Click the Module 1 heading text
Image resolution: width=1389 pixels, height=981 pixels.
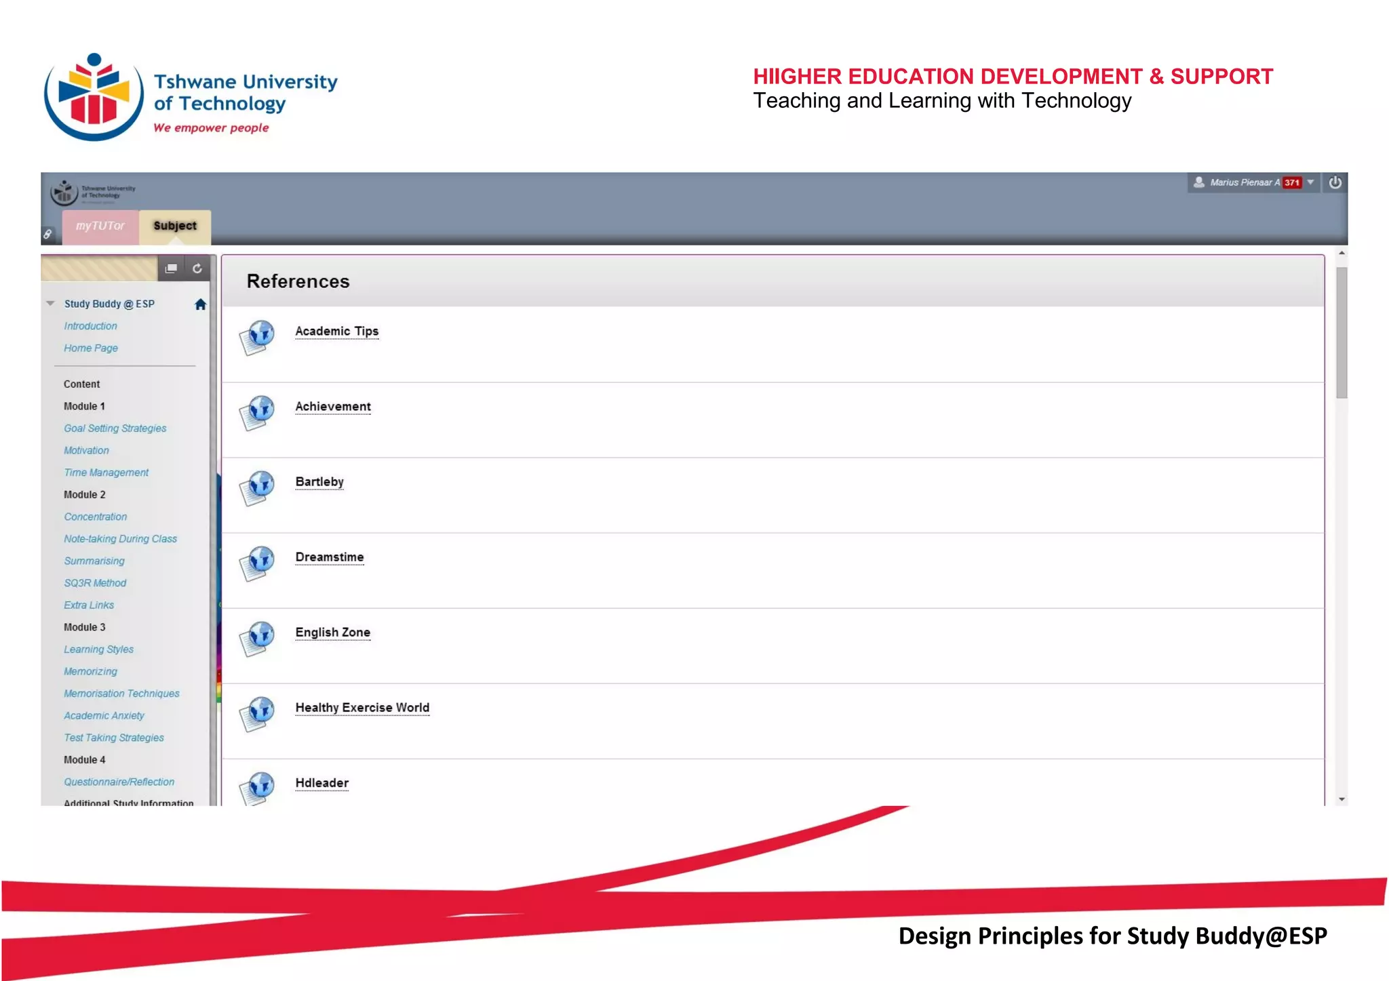84,406
